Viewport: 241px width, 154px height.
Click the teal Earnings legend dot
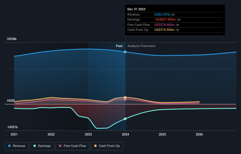click(35, 146)
